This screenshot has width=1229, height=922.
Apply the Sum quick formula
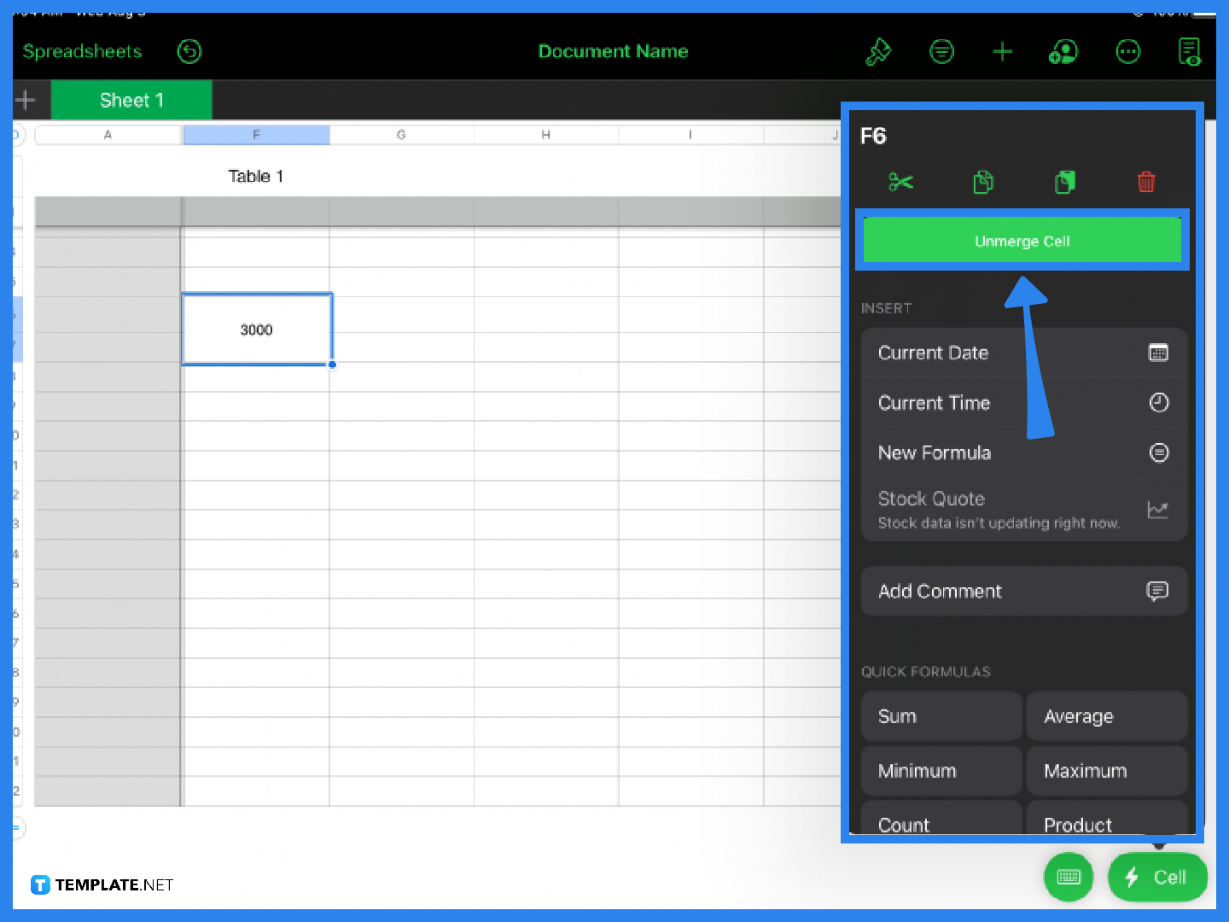coord(941,716)
